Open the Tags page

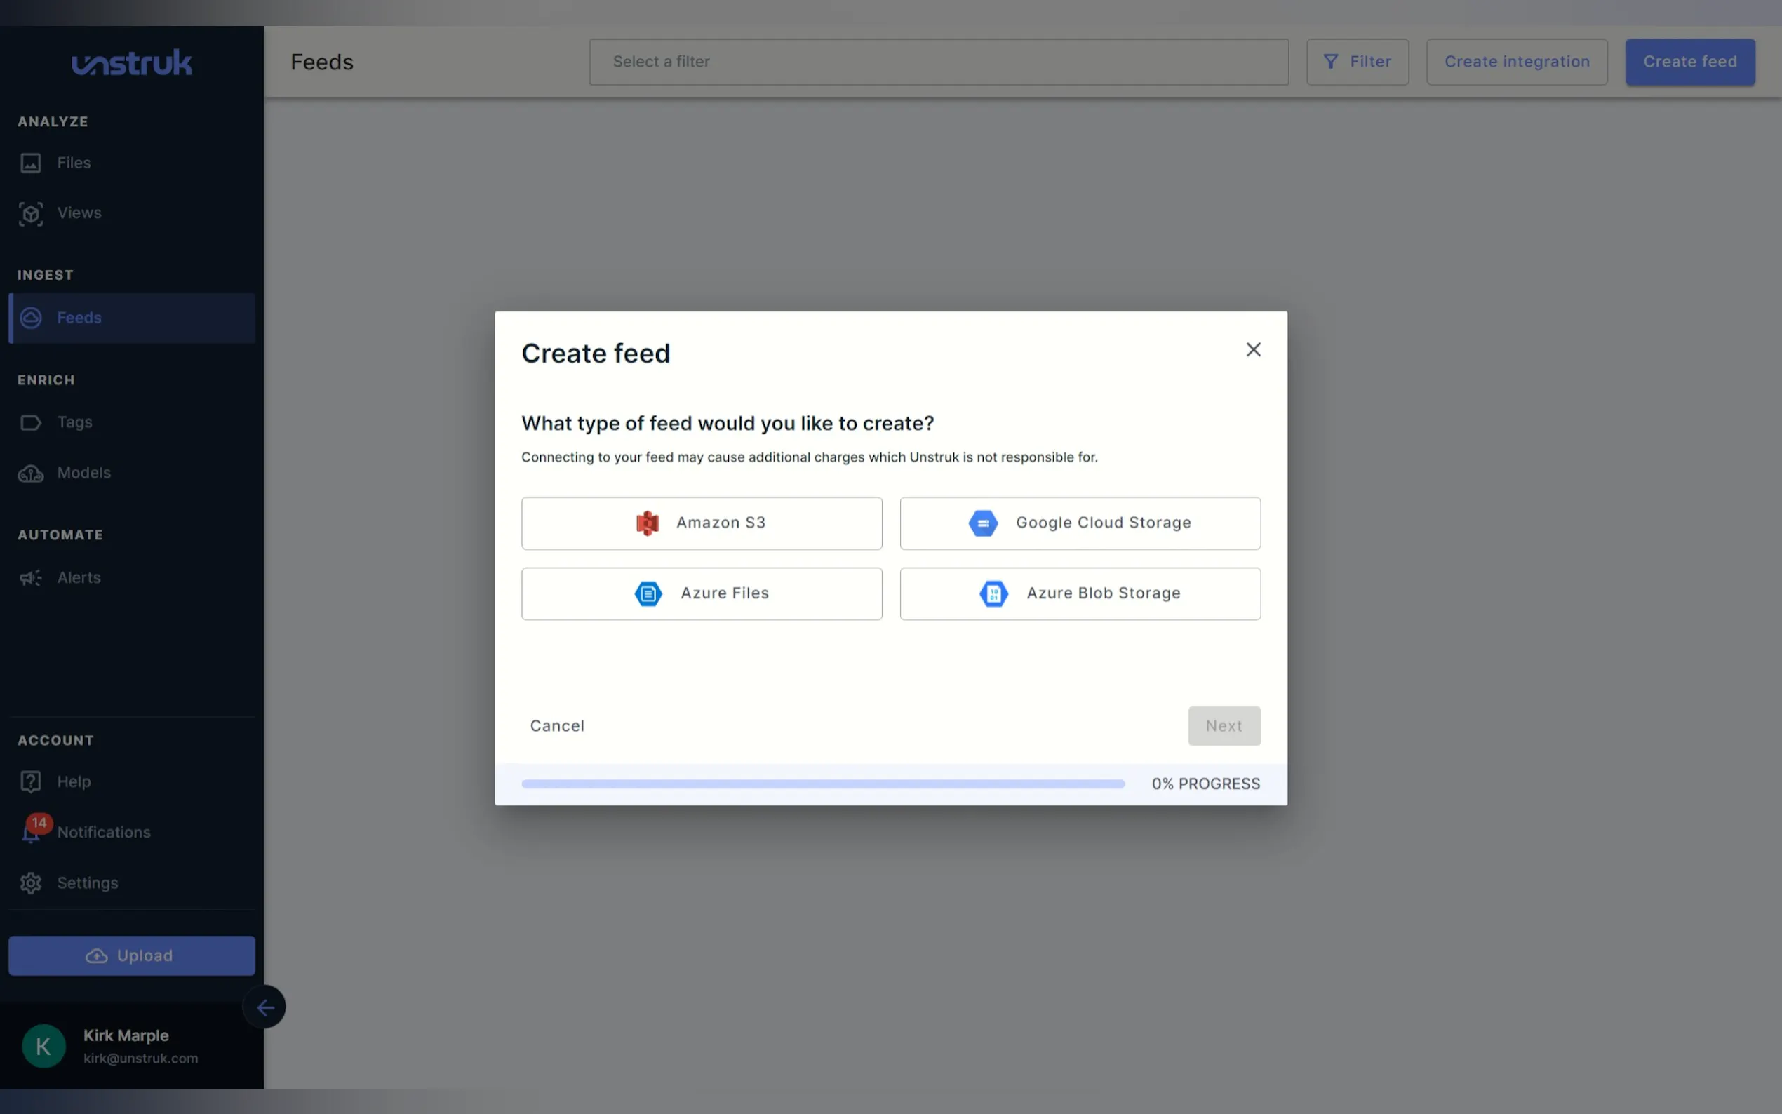pos(74,422)
